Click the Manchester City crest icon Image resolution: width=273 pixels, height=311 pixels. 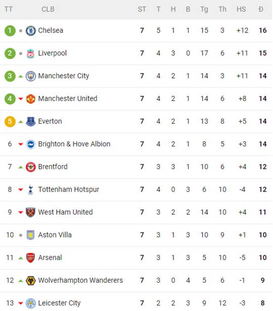coord(31,76)
